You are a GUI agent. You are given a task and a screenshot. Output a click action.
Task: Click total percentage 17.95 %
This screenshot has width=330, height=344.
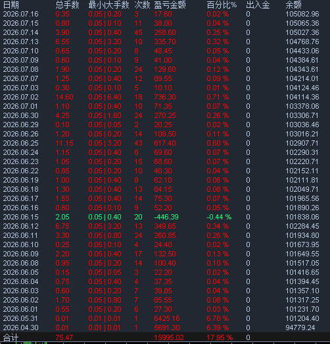[x=220, y=337]
